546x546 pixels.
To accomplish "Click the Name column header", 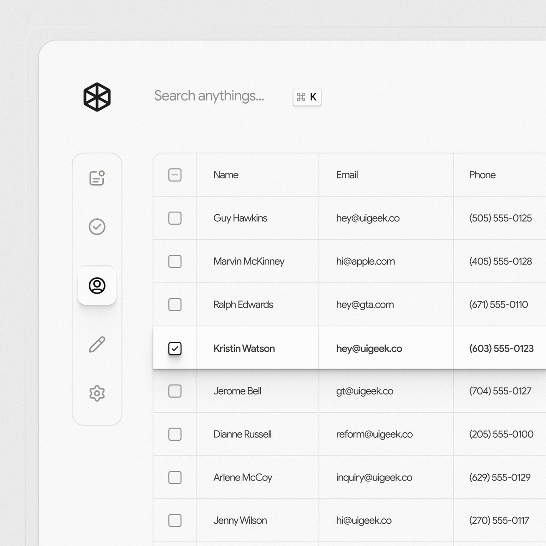I will click(x=226, y=175).
